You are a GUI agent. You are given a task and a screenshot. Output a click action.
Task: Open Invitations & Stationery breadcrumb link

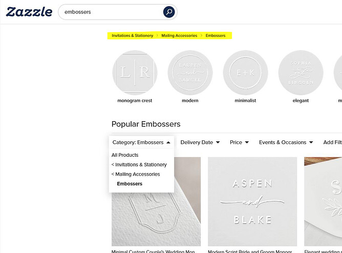[133, 35]
